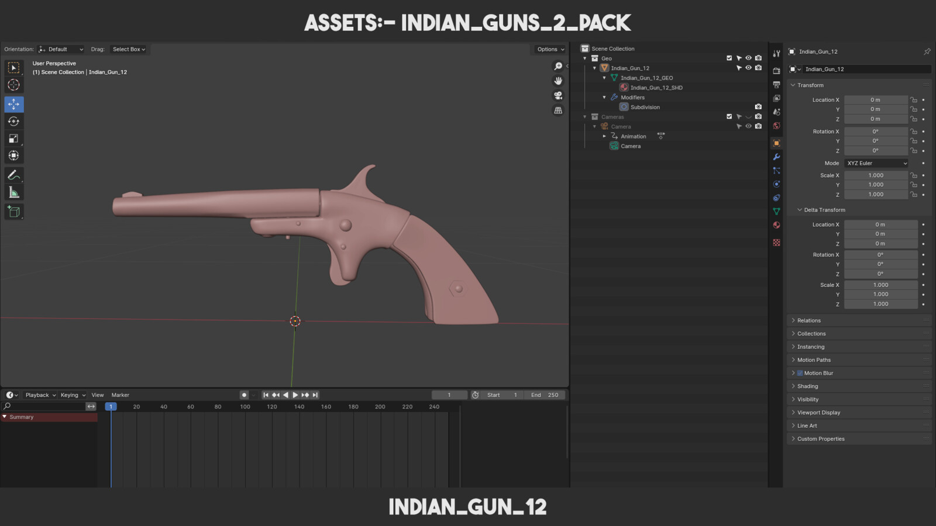Click the viewport pan hand icon
Viewport: 936px width, 526px height.
(558, 81)
